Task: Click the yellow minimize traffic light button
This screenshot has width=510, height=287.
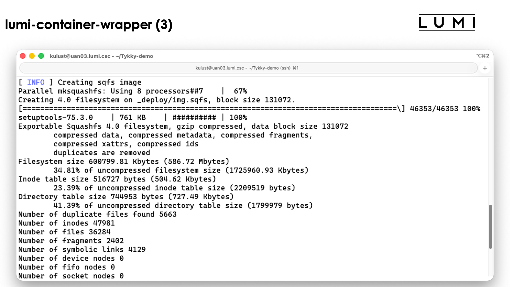Action: click(32, 56)
